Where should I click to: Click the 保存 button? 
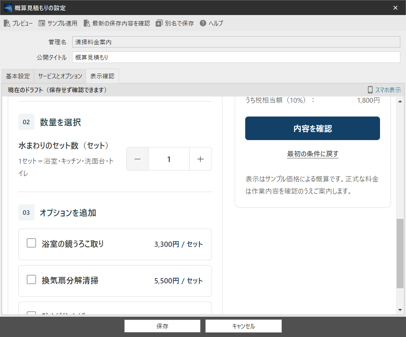pyautogui.click(x=162, y=326)
